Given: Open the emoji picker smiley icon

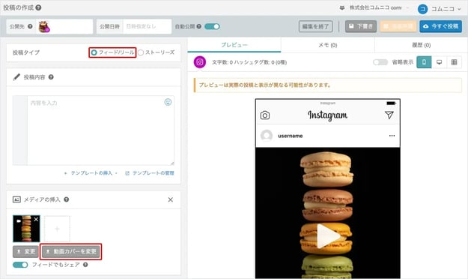Looking at the screenshot, I should coord(168,102).
